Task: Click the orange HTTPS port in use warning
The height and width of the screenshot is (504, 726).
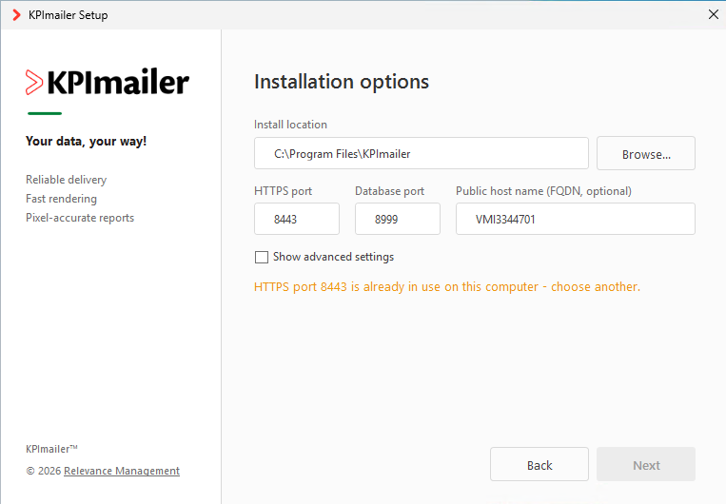Action: [447, 287]
